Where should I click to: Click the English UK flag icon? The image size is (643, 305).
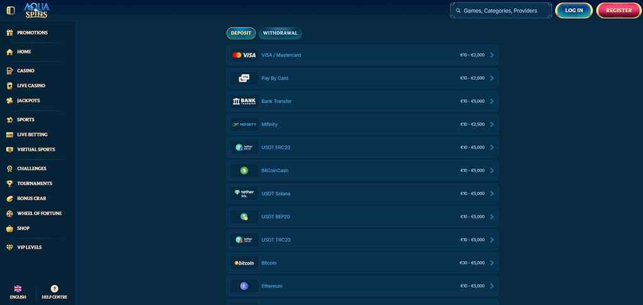tap(18, 289)
